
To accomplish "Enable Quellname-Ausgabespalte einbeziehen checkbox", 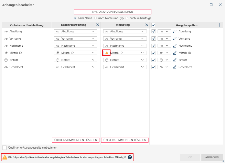I will (4, 148).
